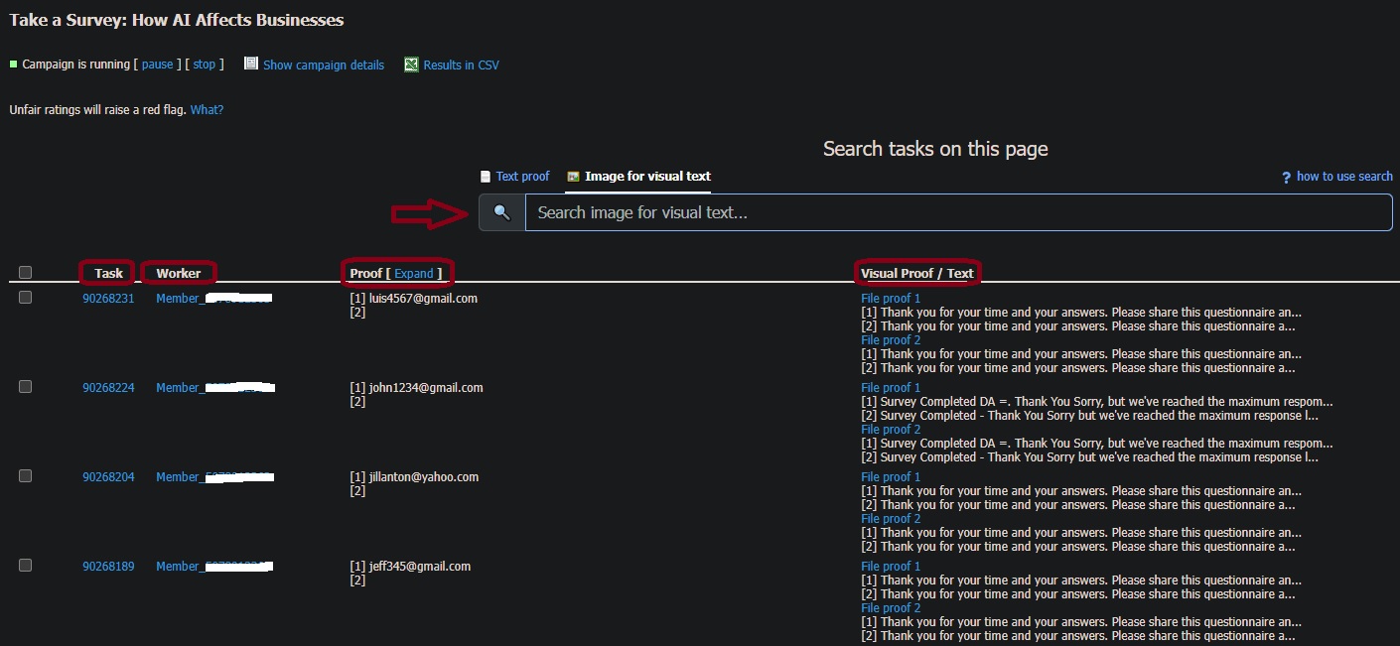Open how to use search help
Screen dimensions: 1400x646
click(x=1344, y=177)
